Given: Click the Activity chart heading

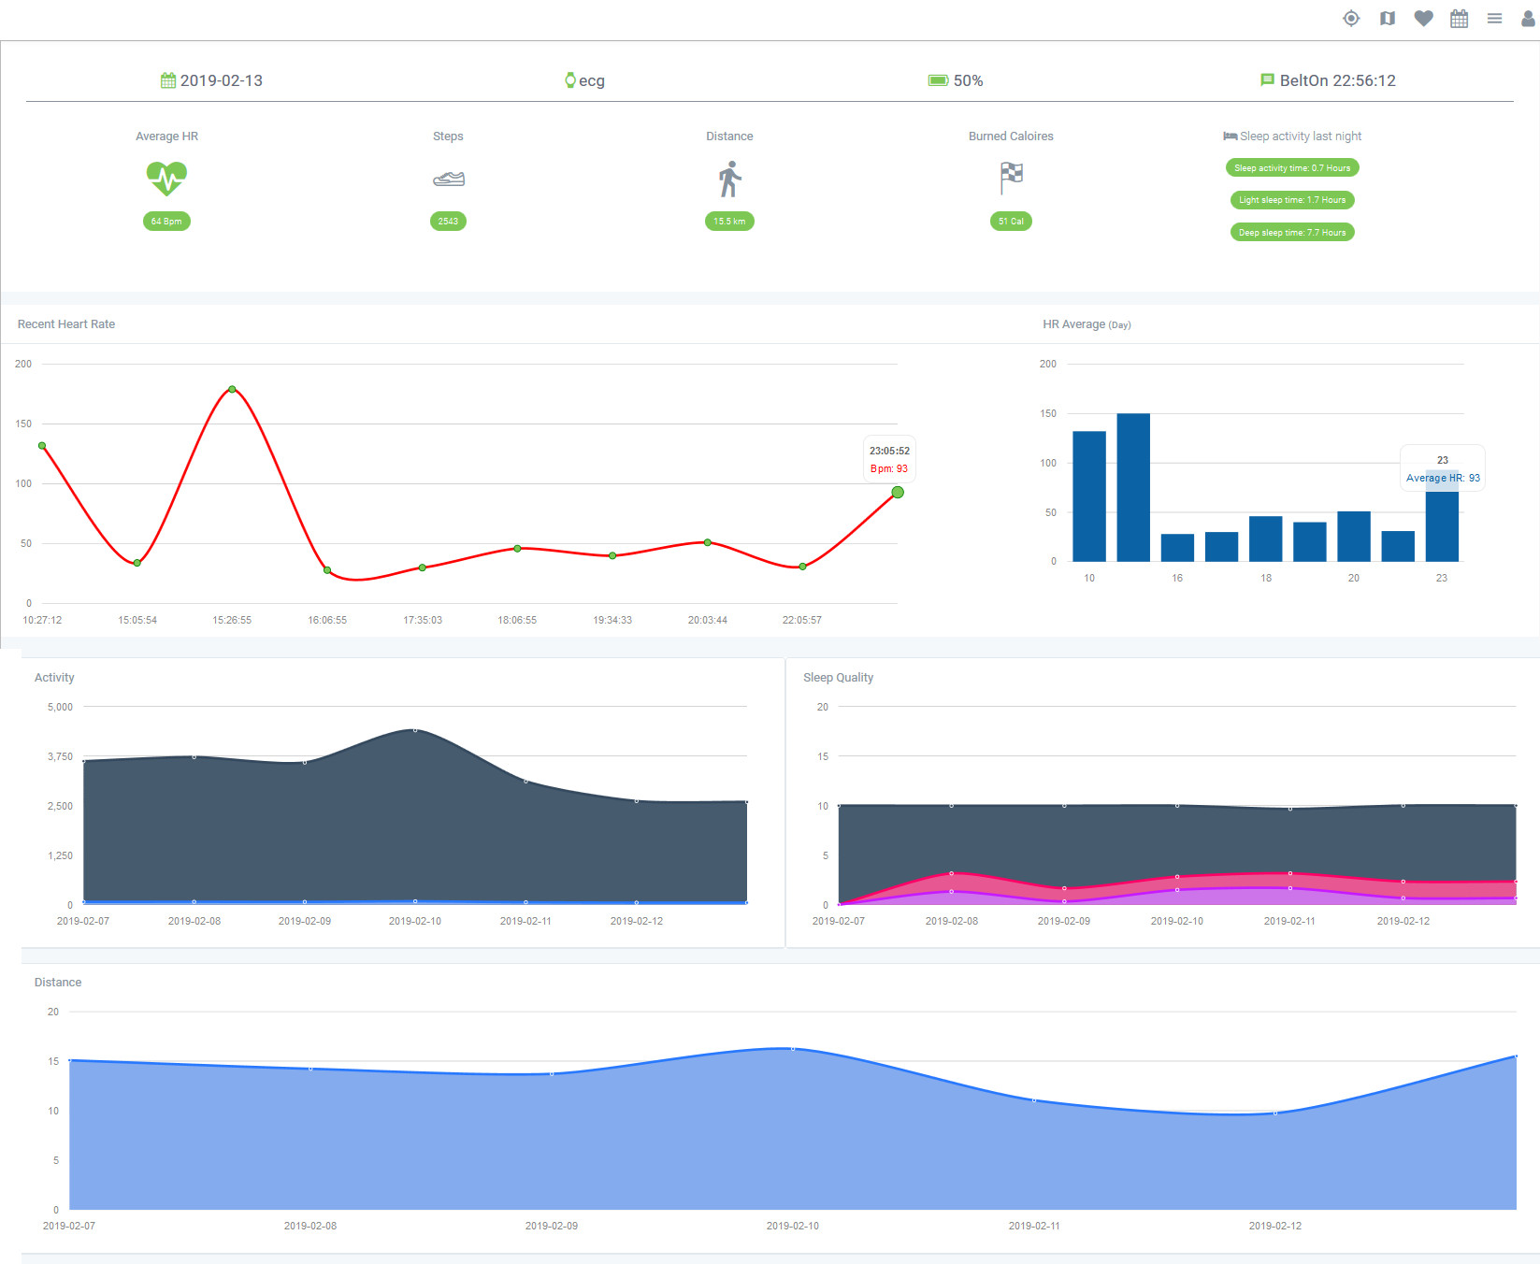Looking at the screenshot, I should (x=54, y=678).
